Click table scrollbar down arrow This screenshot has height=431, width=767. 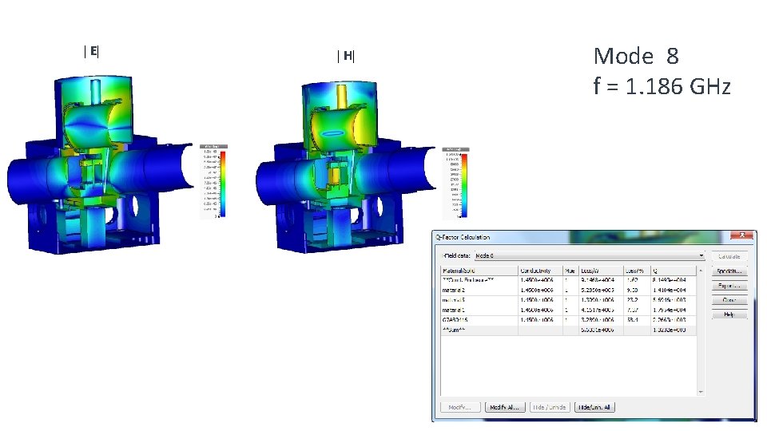point(701,392)
